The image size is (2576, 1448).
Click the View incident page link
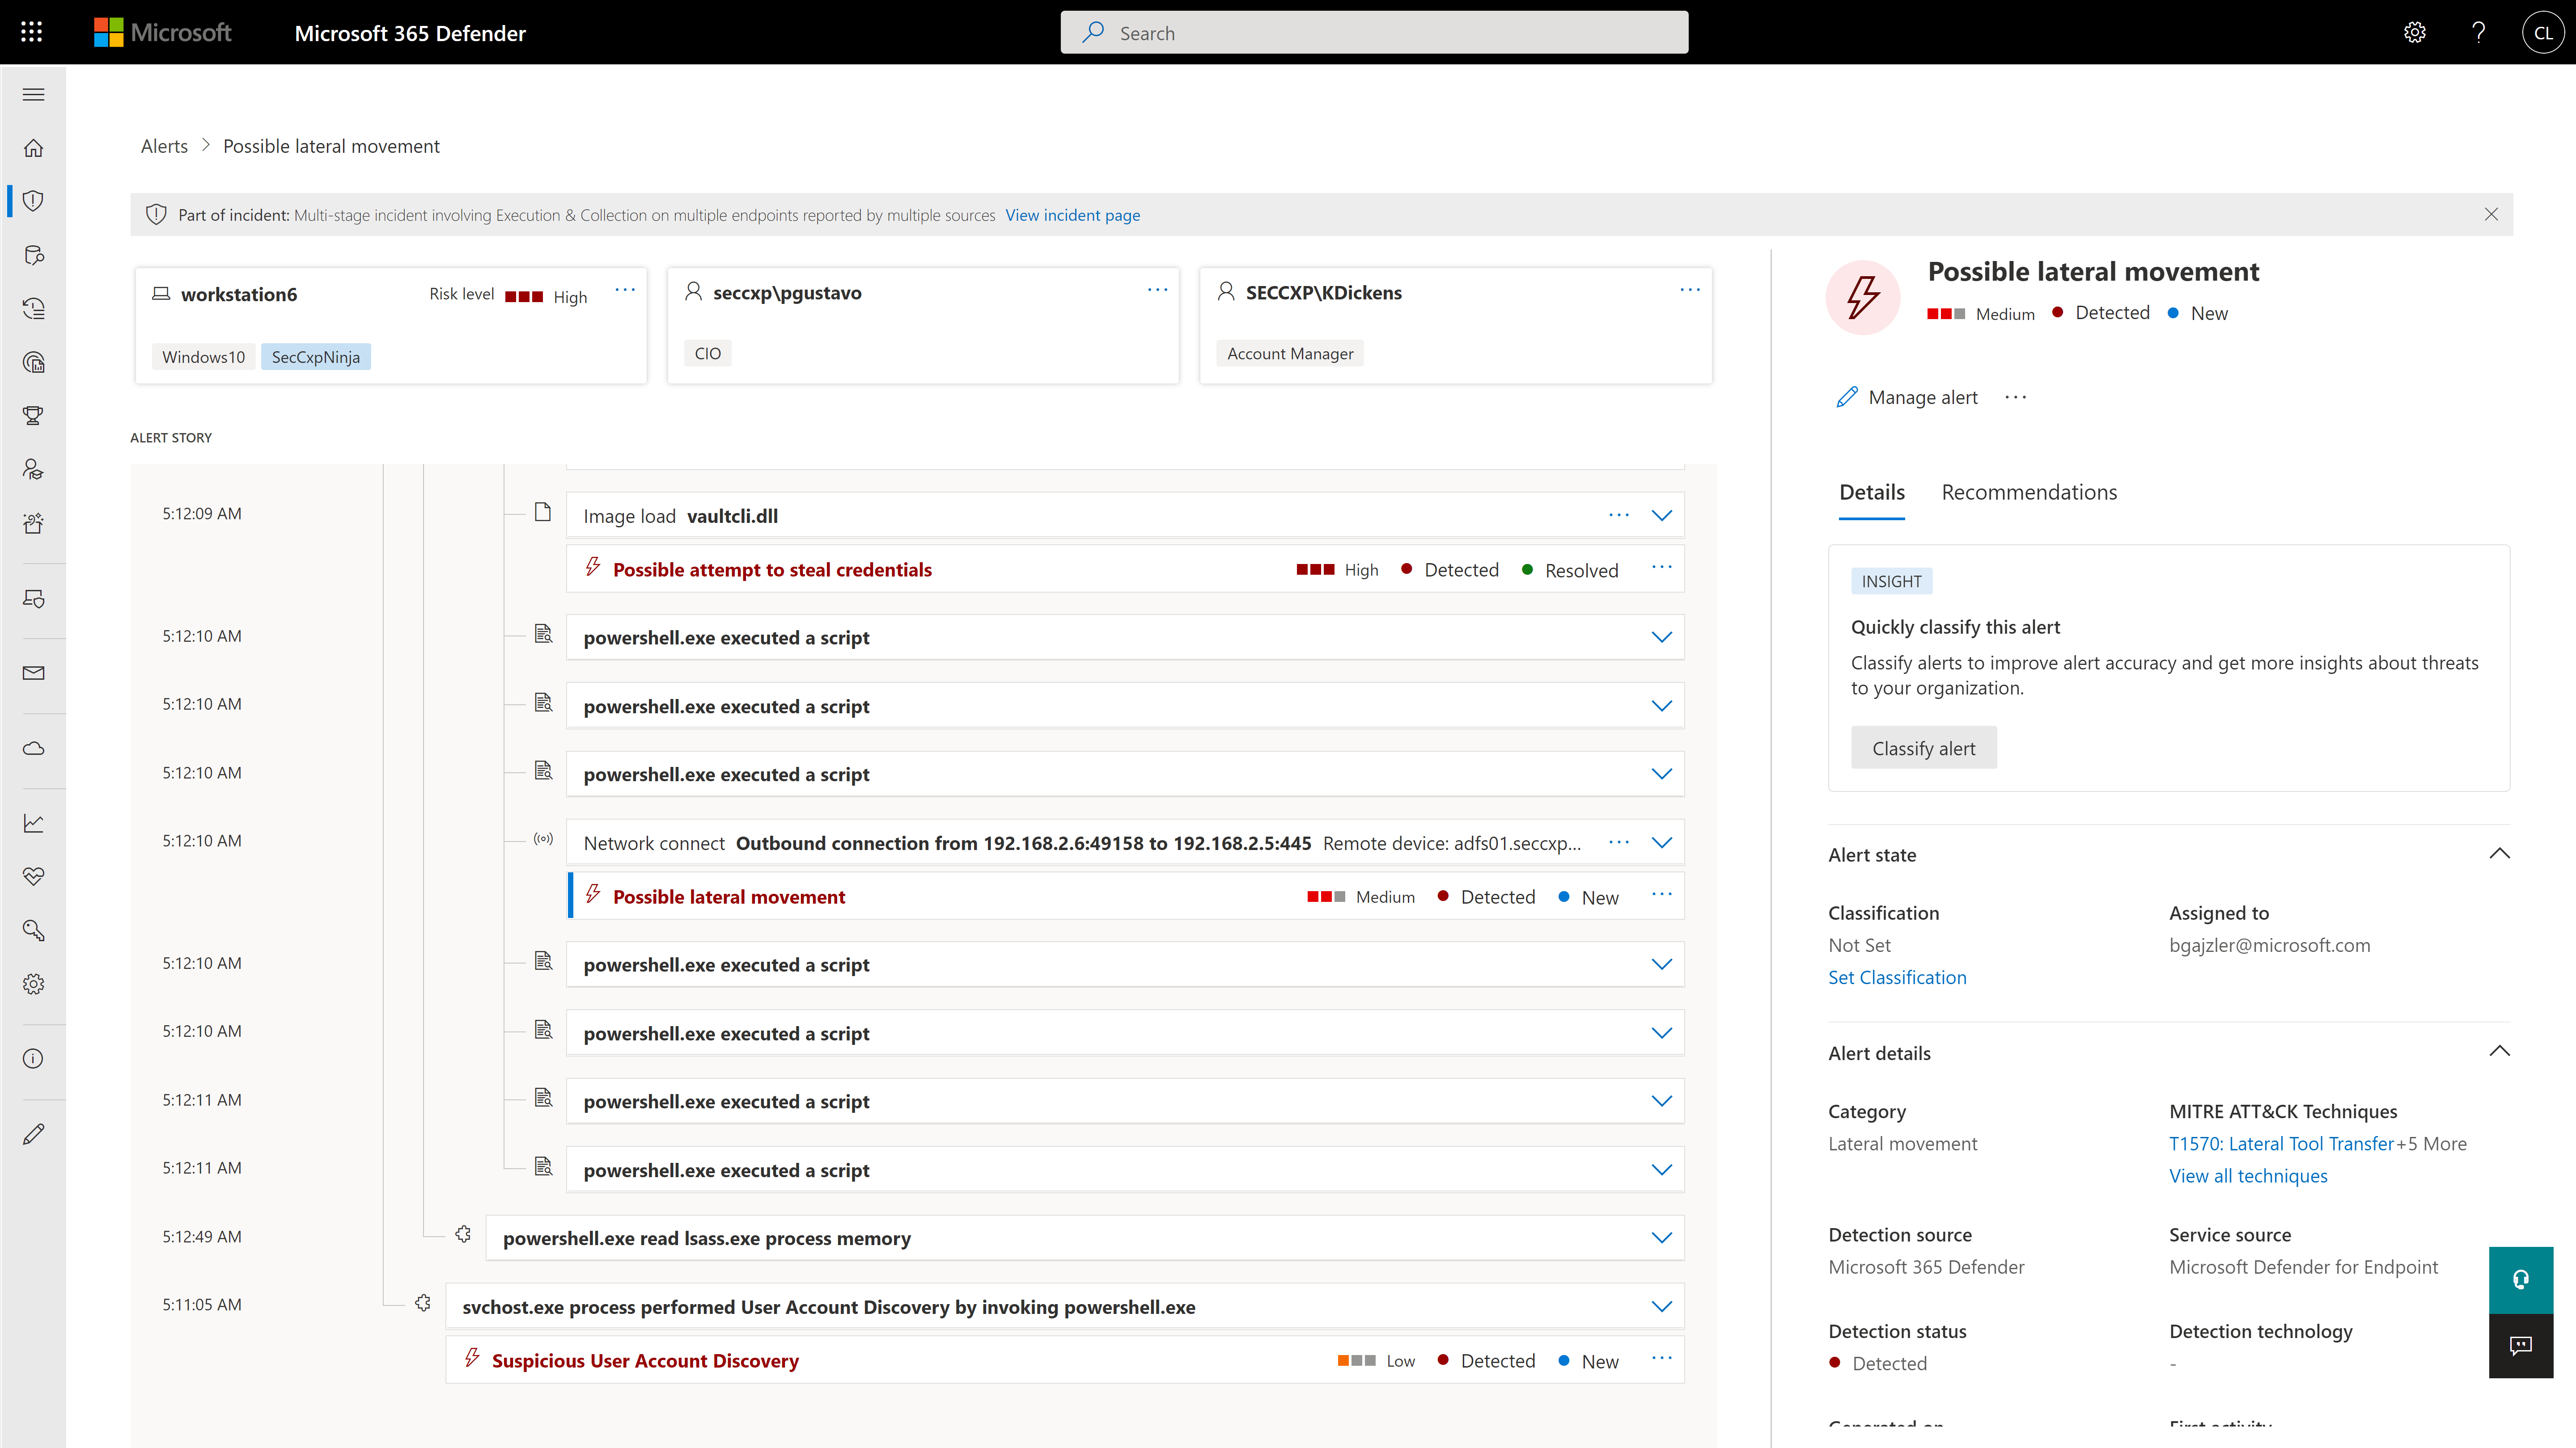point(1073,215)
